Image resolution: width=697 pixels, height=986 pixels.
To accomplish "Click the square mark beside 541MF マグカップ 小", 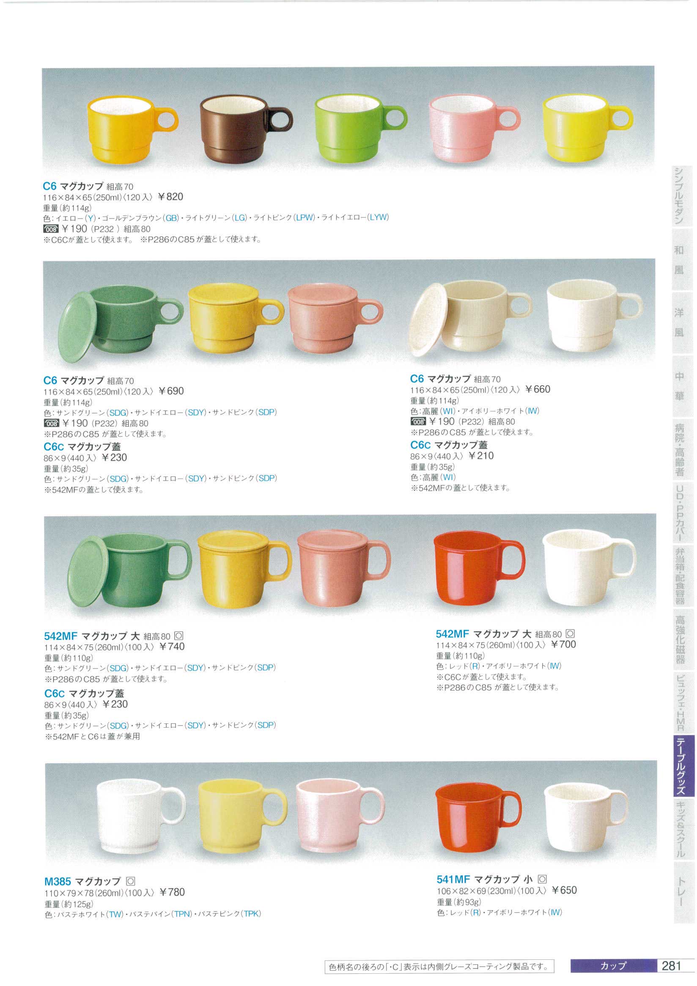I will point(543,879).
